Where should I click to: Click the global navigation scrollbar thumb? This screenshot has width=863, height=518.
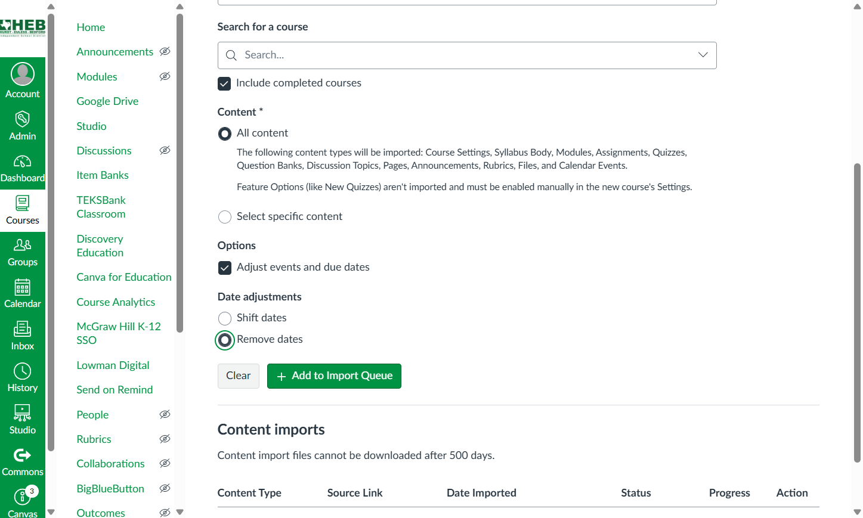coord(51,231)
